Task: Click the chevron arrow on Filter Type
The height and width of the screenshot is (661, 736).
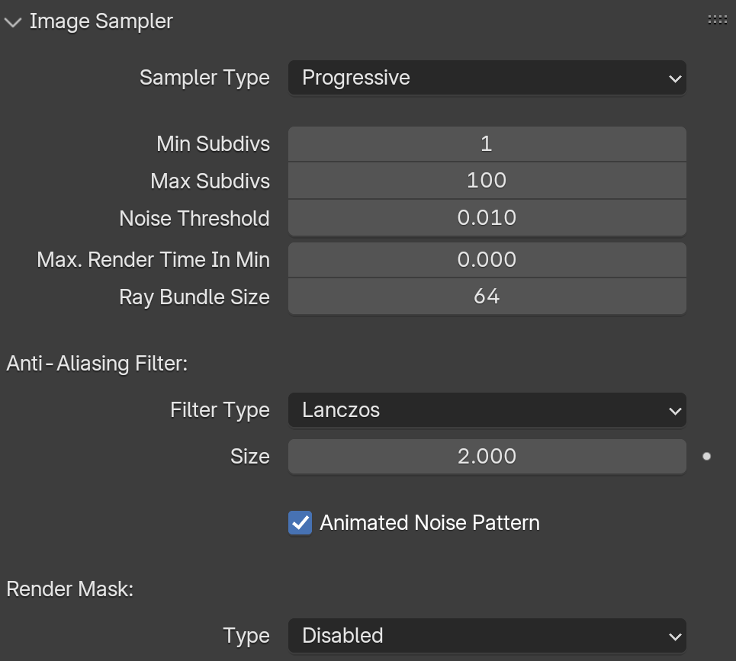Action: click(x=675, y=412)
